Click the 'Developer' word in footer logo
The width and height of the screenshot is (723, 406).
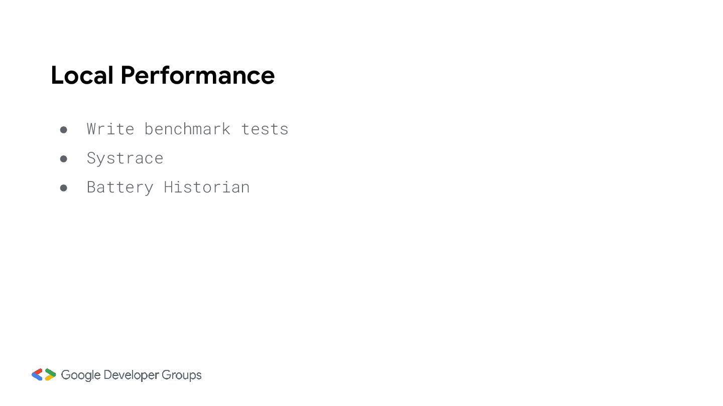pyautogui.click(x=132, y=375)
